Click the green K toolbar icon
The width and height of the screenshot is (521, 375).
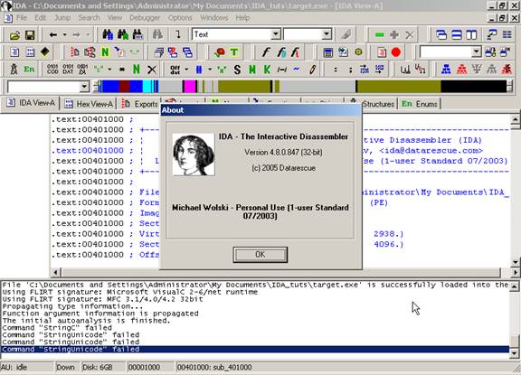[267, 70]
